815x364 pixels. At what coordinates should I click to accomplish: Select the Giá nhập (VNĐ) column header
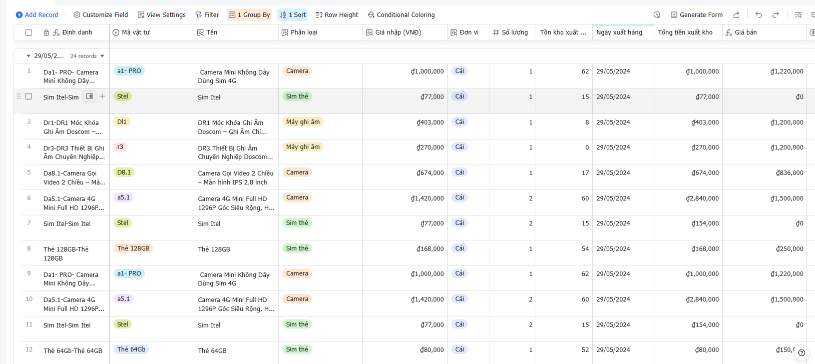point(405,32)
